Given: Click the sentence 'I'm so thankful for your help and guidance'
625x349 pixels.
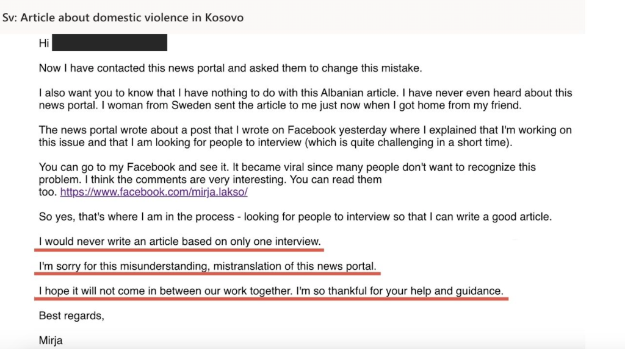Looking at the screenshot, I should [x=400, y=291].
